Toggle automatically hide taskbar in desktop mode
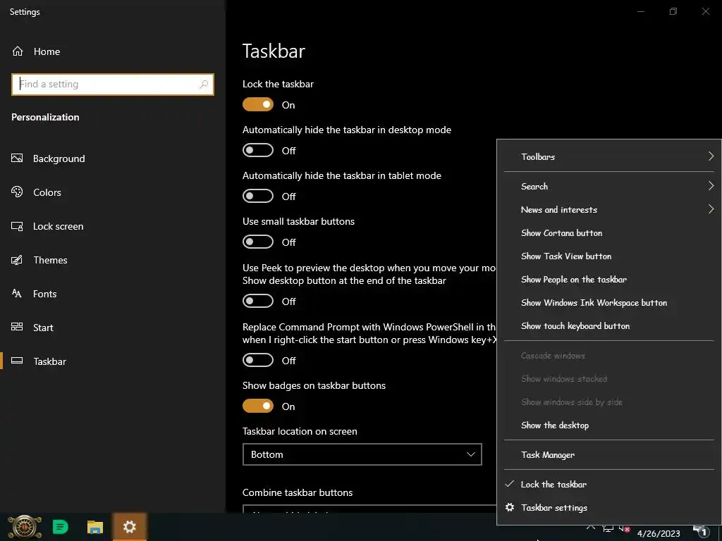722x541 pixels. tap(258, 151)
